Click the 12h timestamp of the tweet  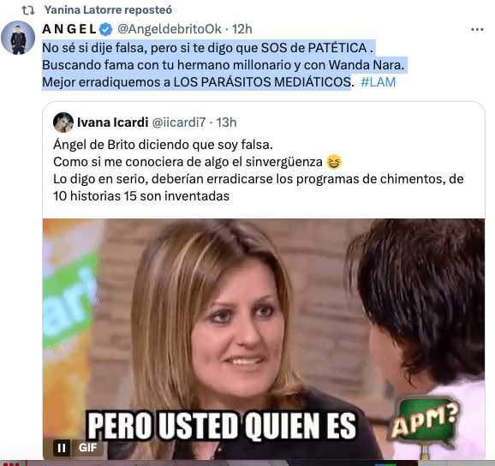(242, 29)
